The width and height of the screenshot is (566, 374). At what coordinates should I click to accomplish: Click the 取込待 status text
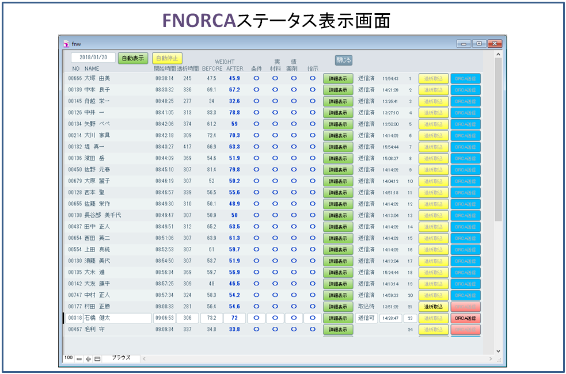pos(366,307)
